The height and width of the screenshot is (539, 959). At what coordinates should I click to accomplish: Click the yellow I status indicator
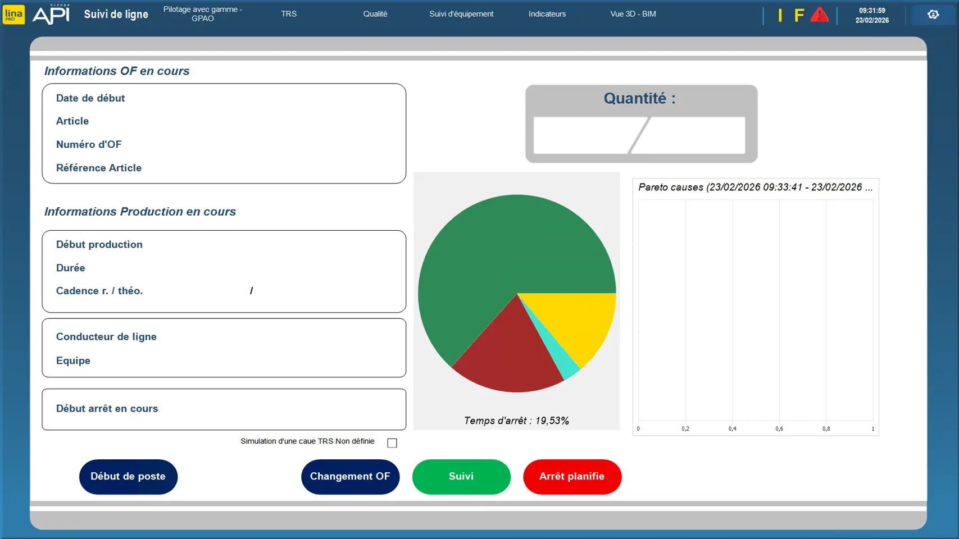coord(780,15)
